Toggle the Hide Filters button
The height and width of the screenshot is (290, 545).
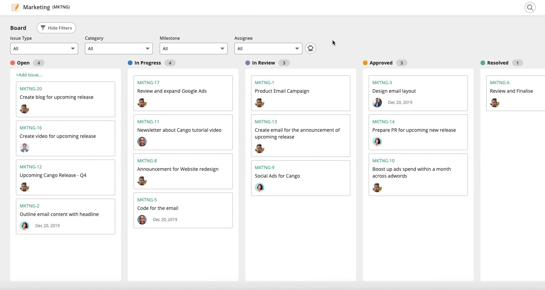(x=56, y=28)
